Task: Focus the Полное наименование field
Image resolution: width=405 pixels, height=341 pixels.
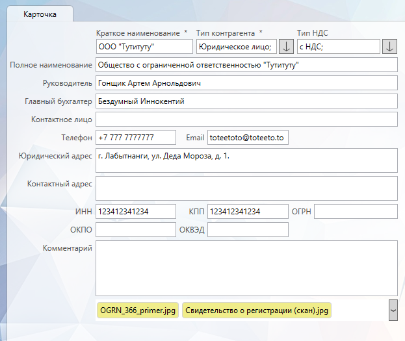Action: coord(246,65)
